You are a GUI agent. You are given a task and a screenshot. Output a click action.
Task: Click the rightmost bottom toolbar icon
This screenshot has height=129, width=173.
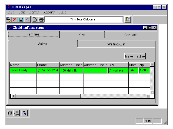coord(24,113)
